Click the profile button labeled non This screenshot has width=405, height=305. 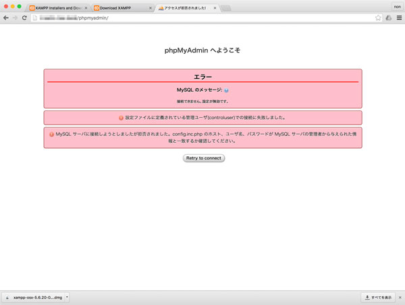click(x=398, y=7)
